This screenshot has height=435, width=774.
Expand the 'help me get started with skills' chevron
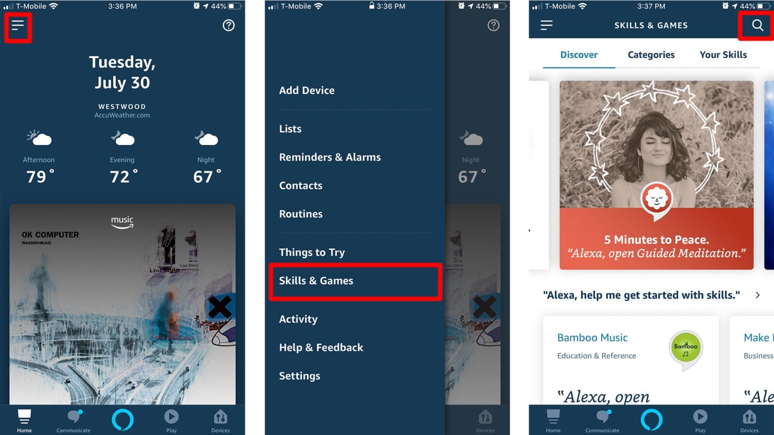758,295
